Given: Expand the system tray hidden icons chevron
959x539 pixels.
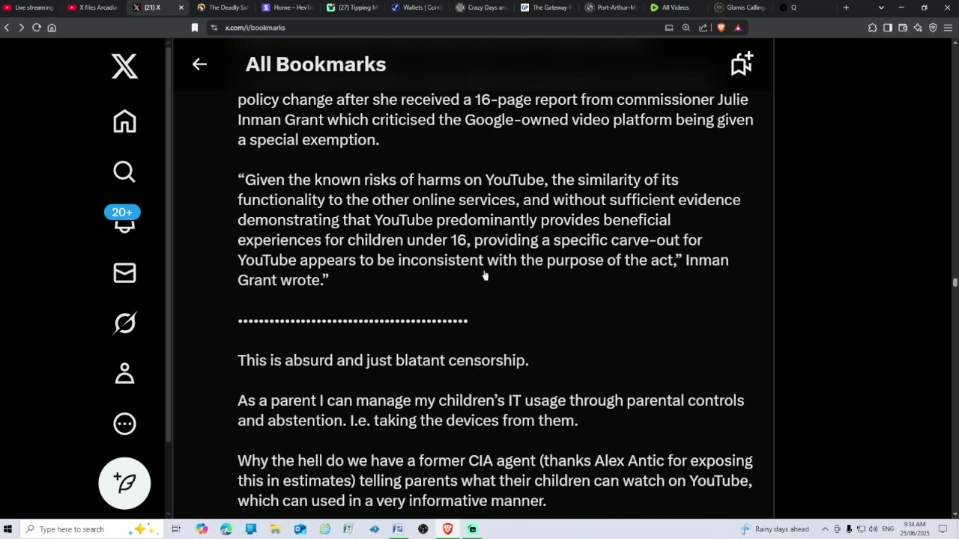Looking at the screenshot, I should (x=825, y=529).
